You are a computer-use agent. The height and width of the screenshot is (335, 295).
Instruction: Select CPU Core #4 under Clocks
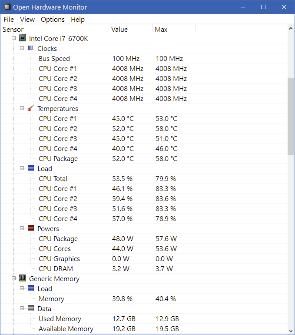coord(144,98)
